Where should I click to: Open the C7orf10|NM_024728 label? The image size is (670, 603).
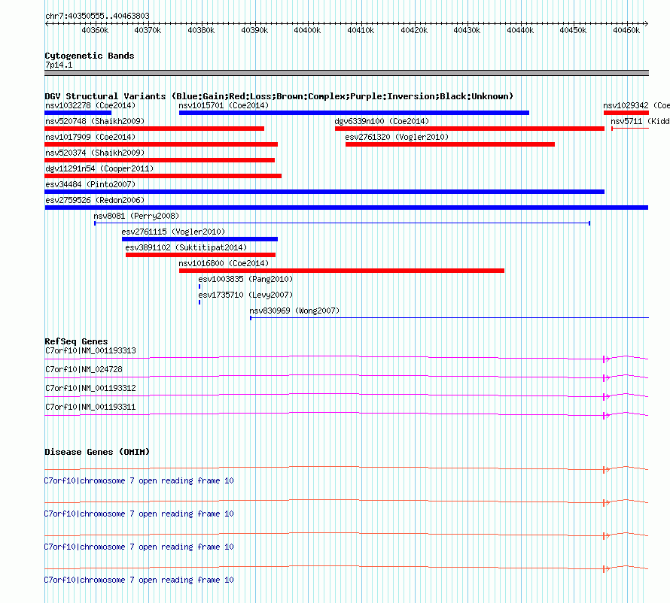coord(84,369)
